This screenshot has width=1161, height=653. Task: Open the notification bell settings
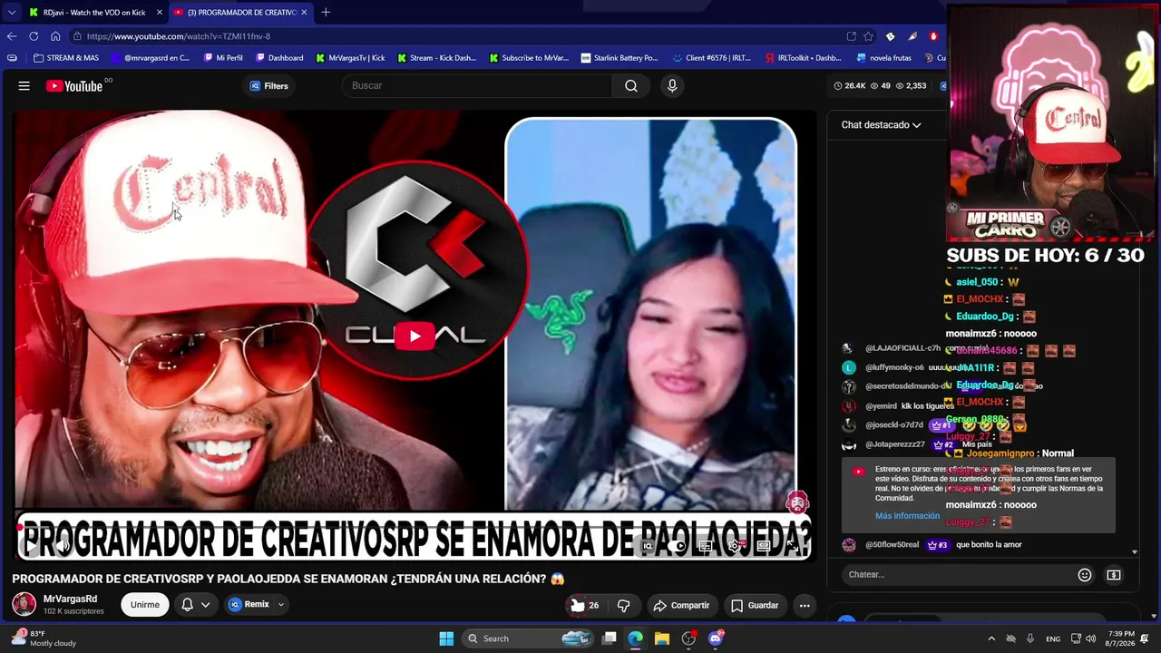187,605
